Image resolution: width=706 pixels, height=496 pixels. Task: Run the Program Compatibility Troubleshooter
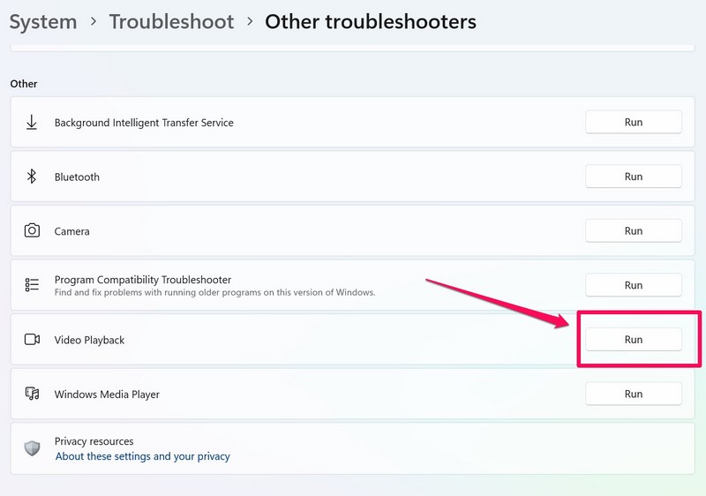point(633,285)
